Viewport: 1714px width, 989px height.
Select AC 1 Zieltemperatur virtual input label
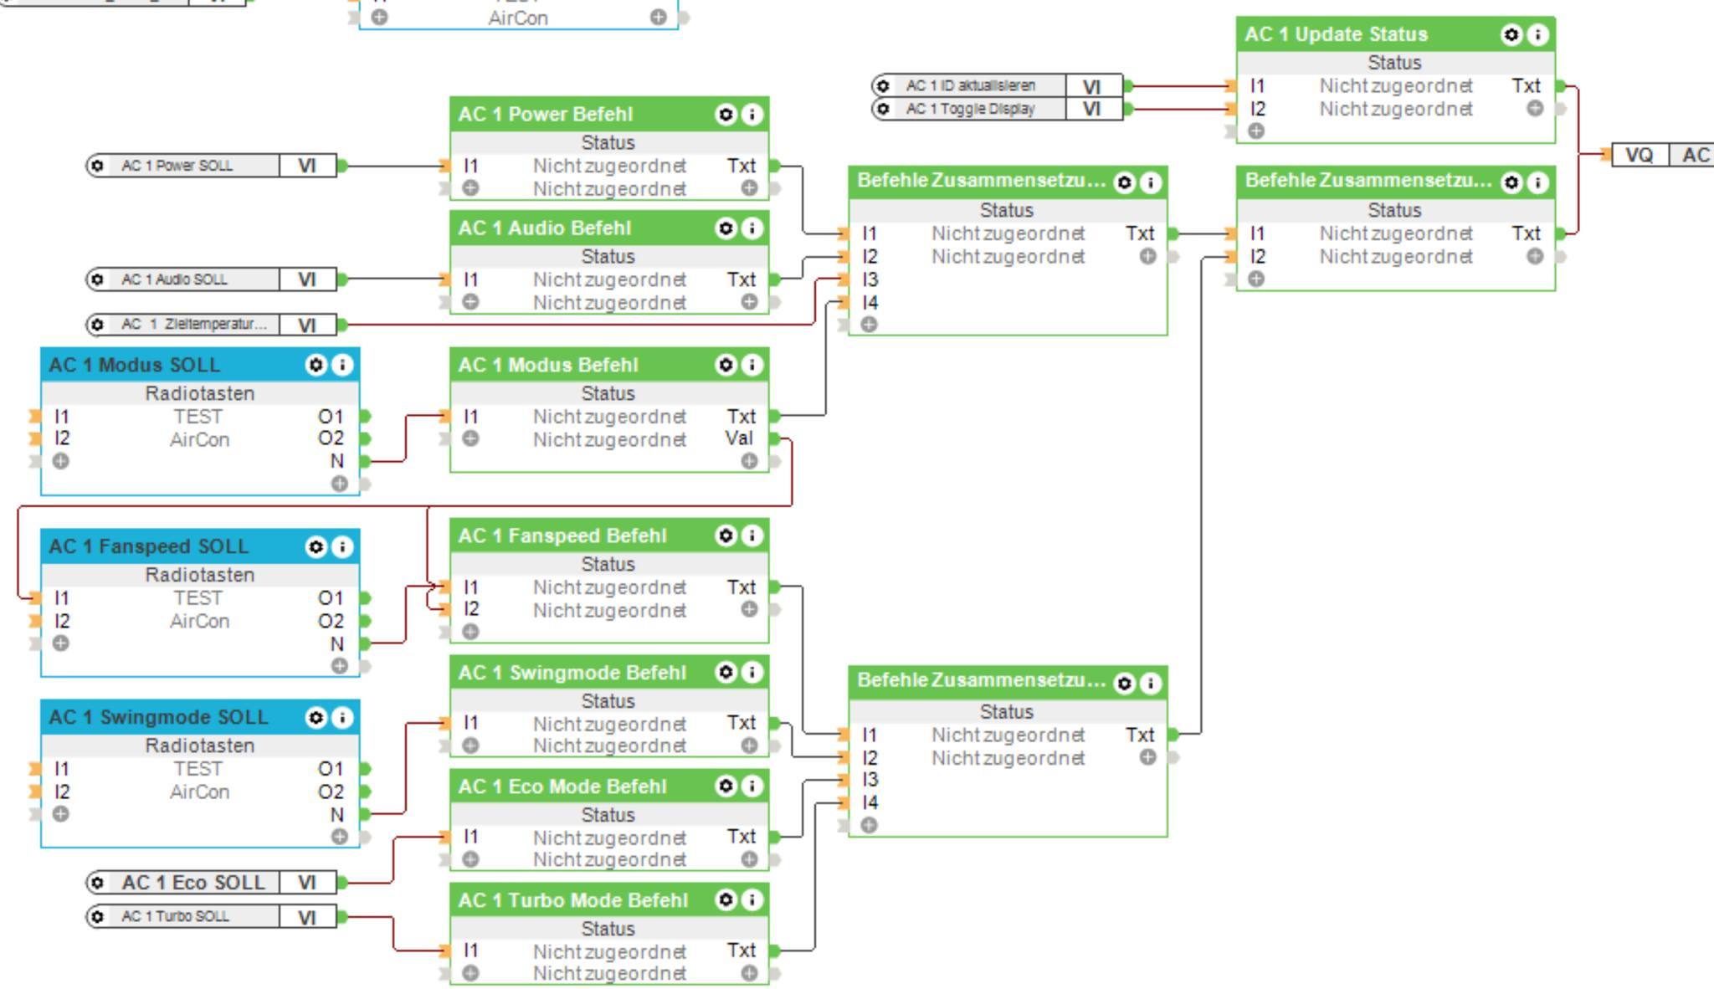(194, 325)
